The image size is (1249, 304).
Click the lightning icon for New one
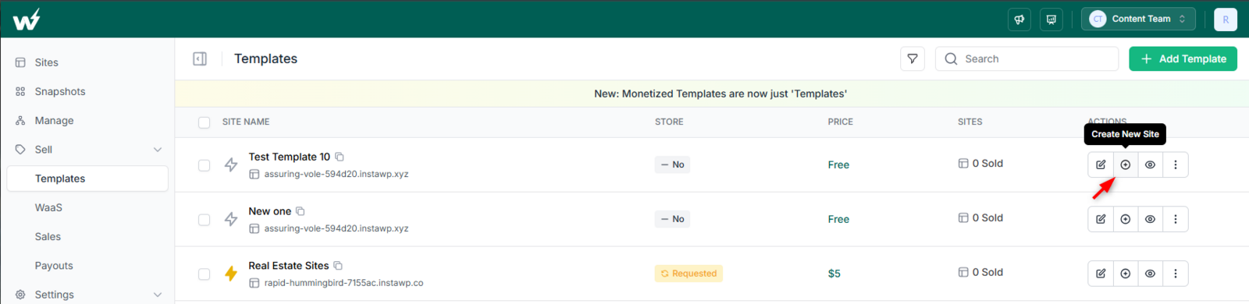point(231,219)
